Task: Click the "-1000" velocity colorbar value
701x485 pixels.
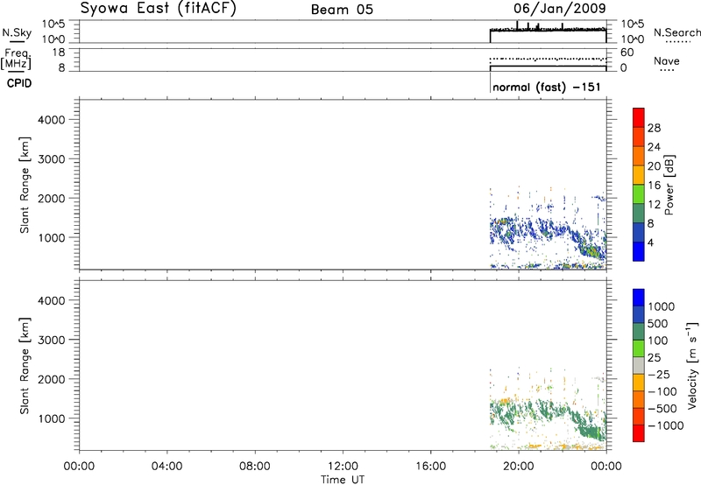Action: click(x=666, y=425)
